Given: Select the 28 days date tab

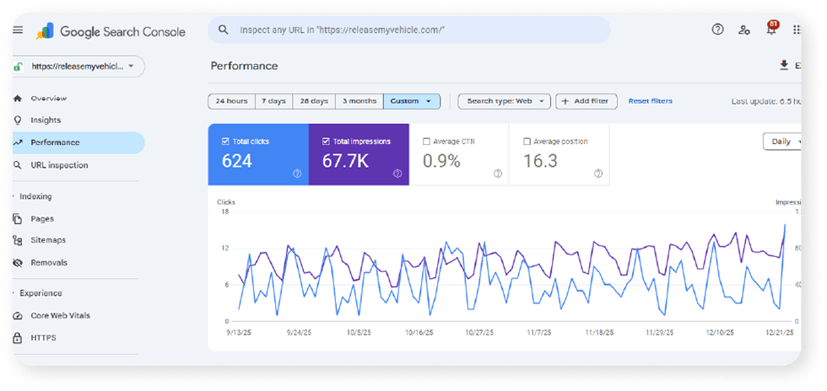Looking at the screenshot, I should pyautogui.click(x=314, y=101).
